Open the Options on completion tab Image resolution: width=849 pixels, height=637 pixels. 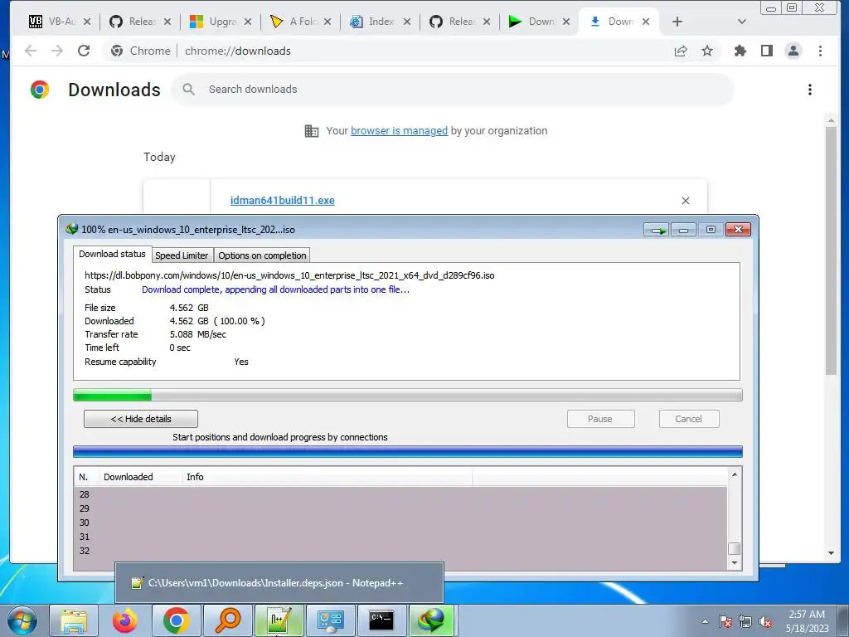coord(262,255)
